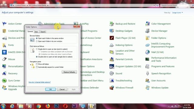Select the General tab

click(30, 31)
